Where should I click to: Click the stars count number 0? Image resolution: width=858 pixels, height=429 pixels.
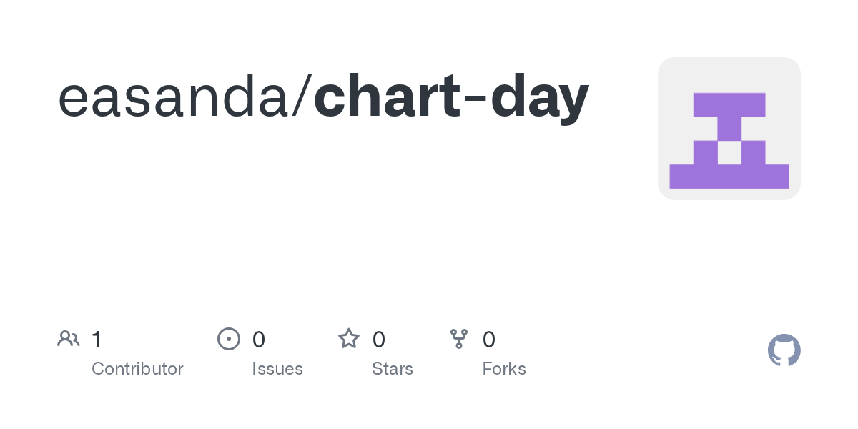379,340
